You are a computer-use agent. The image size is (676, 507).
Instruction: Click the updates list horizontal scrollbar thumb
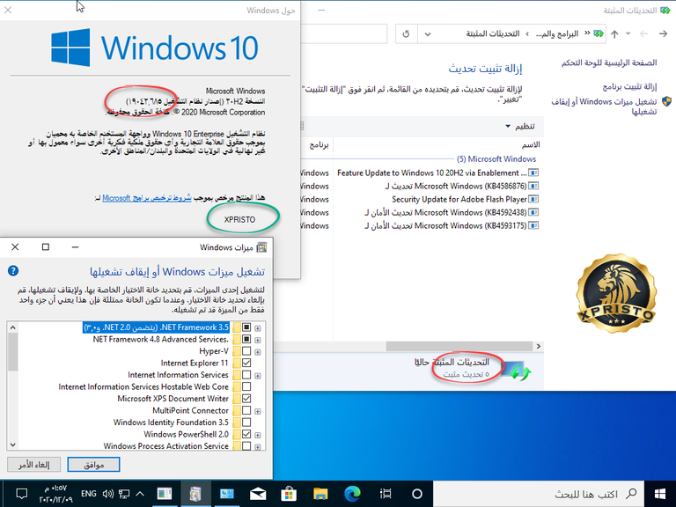pos(459,346)
